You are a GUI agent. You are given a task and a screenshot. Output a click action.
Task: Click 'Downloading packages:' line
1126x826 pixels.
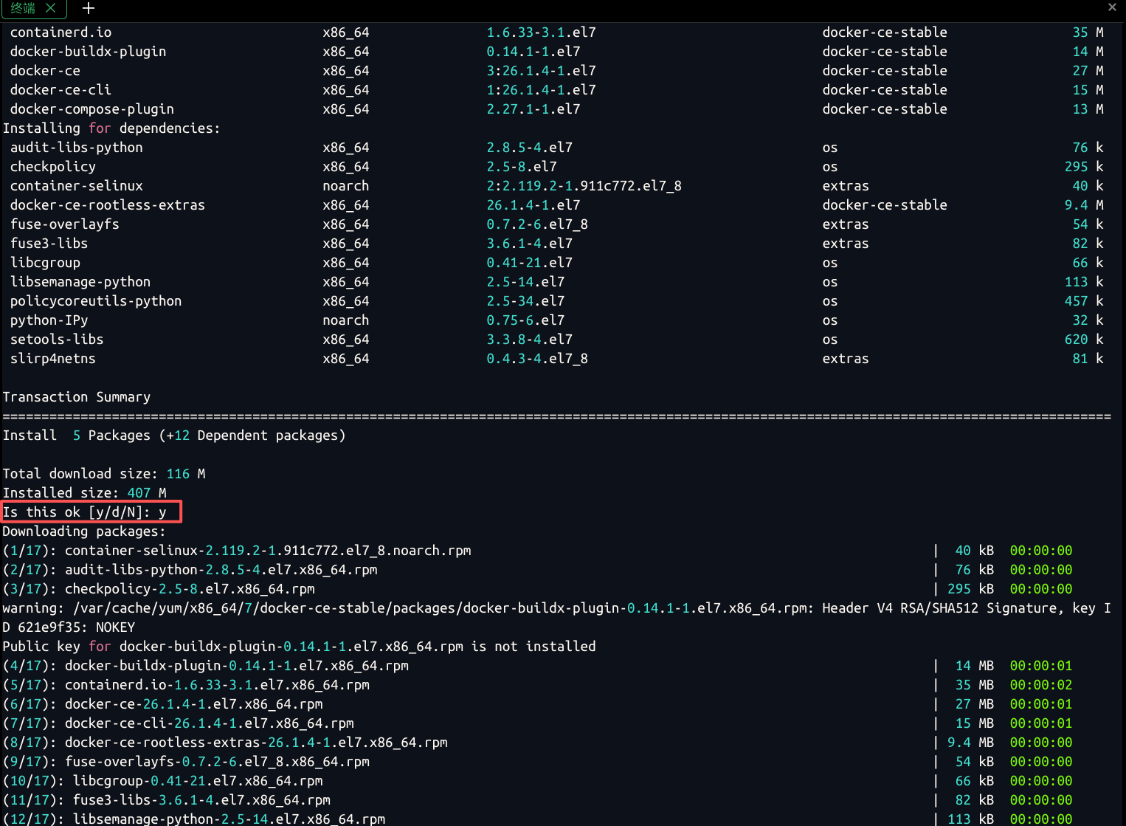pyautogui.click(x=84, y=531)
